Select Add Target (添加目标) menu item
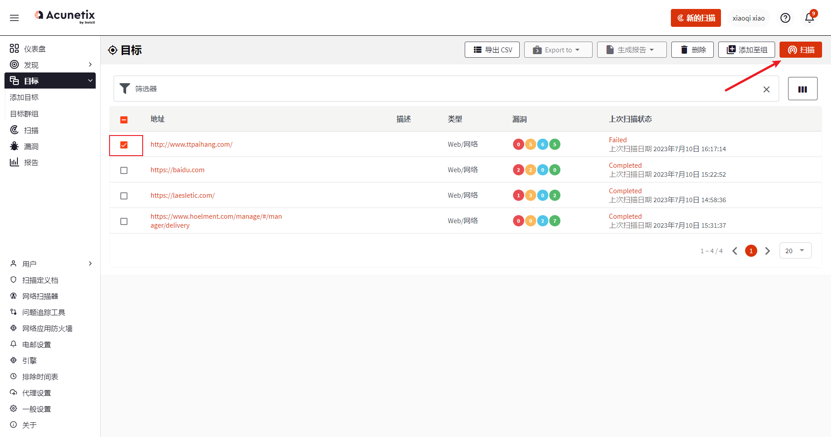This screenshot has height=437, width=831. 25,97
